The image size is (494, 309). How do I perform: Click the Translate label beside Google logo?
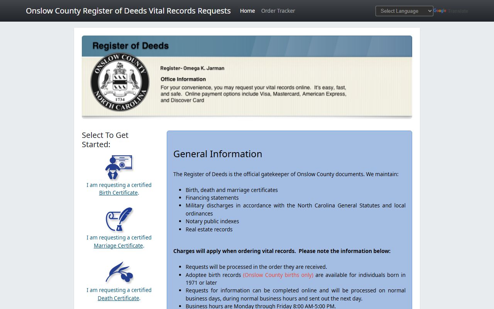458,11
